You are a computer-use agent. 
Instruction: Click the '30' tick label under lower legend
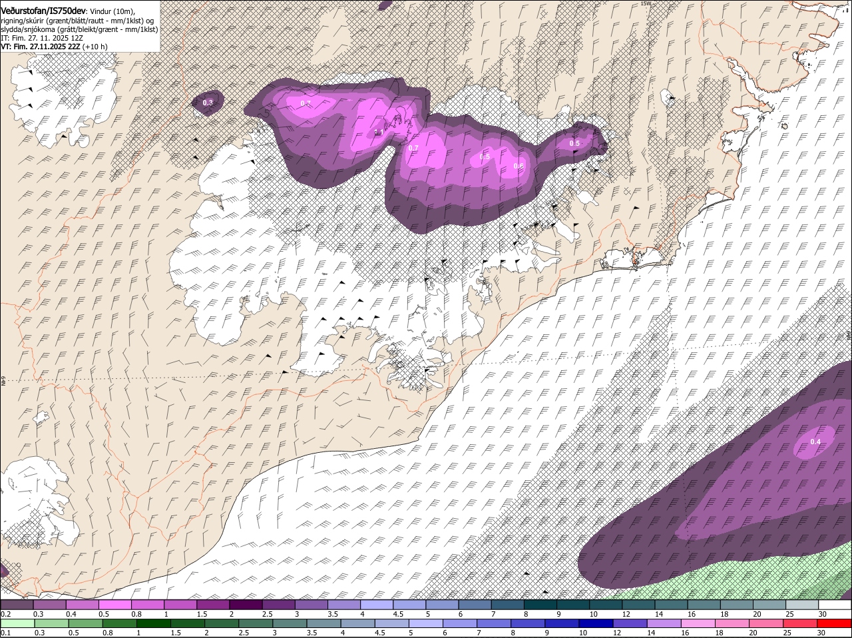pyautogui.click(x=821, y=633)
